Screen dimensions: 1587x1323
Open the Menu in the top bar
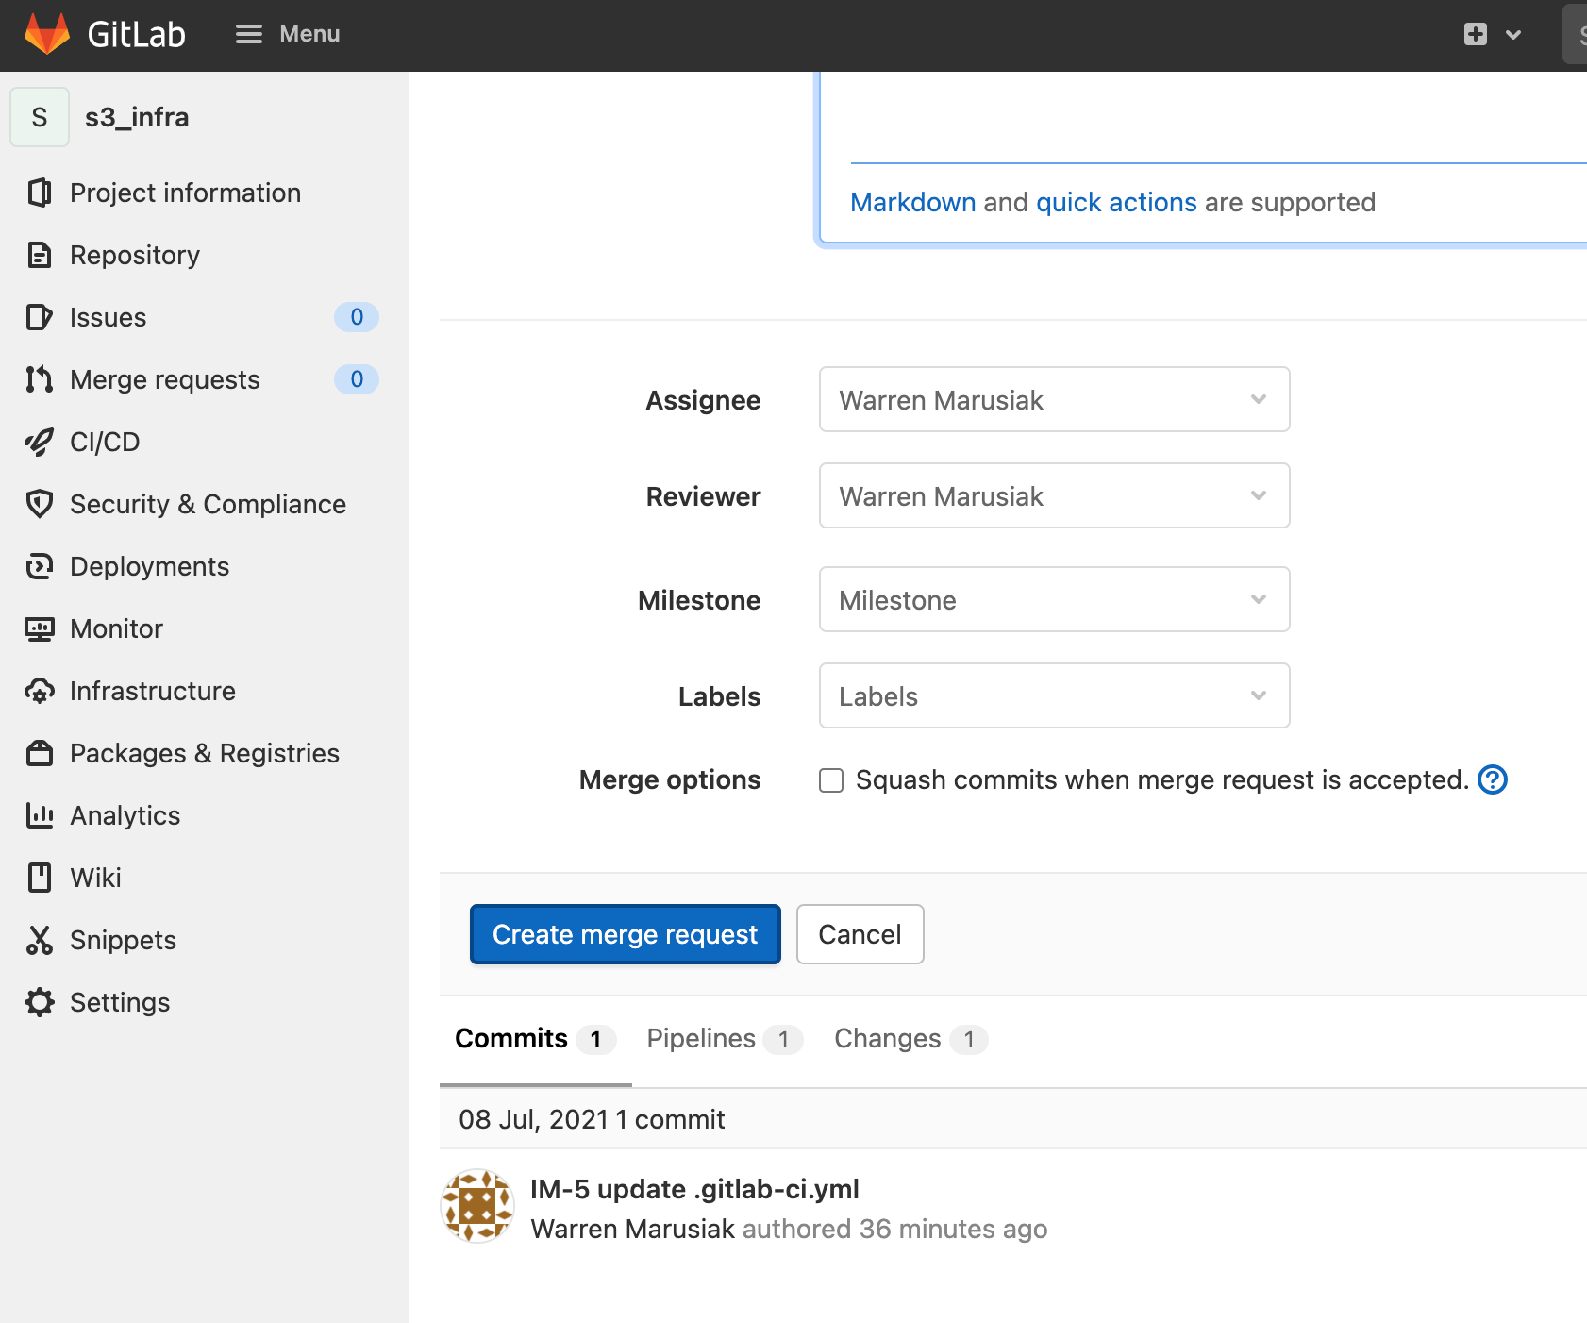(x=288, y=34)
